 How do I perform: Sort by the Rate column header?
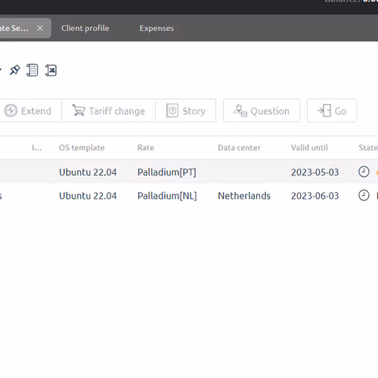tap(146, 147)
